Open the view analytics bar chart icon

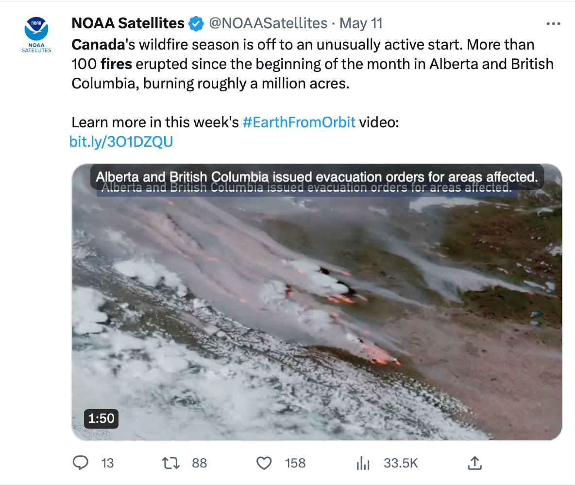coord(363,463)
